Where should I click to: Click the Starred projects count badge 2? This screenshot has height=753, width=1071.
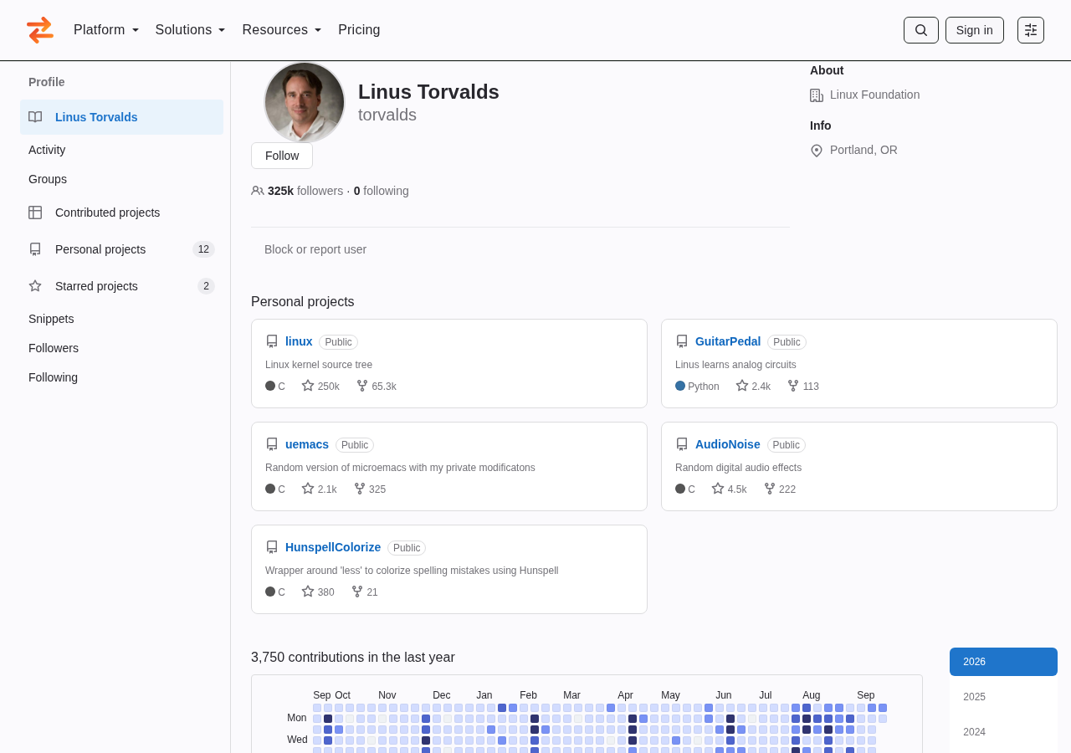[206, 286]
